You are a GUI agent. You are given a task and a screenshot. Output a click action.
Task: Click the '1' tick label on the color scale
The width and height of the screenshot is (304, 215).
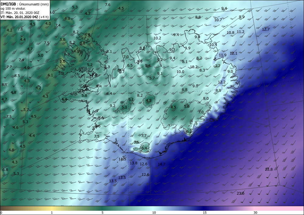52,213
